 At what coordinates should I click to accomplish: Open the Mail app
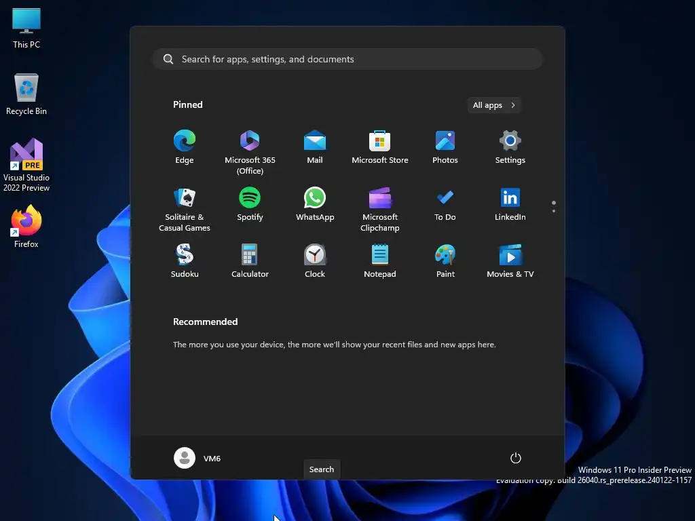(x=315, y=147)
